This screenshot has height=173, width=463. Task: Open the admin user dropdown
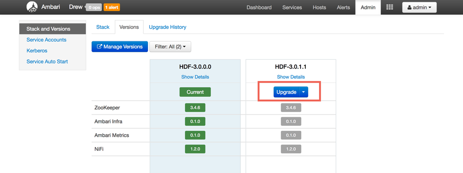(419, 8)
